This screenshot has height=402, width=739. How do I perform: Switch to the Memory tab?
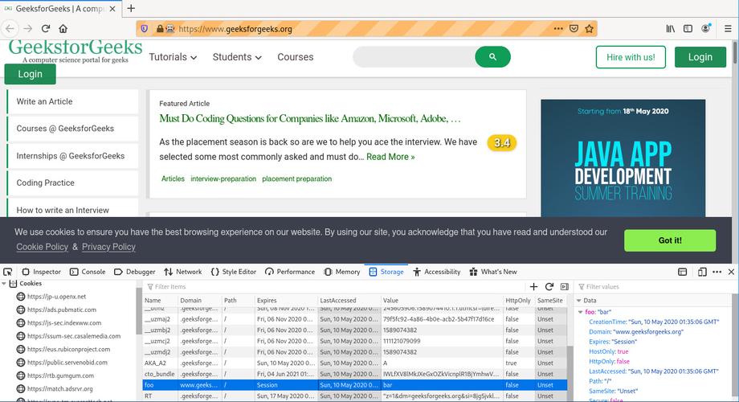342,272
